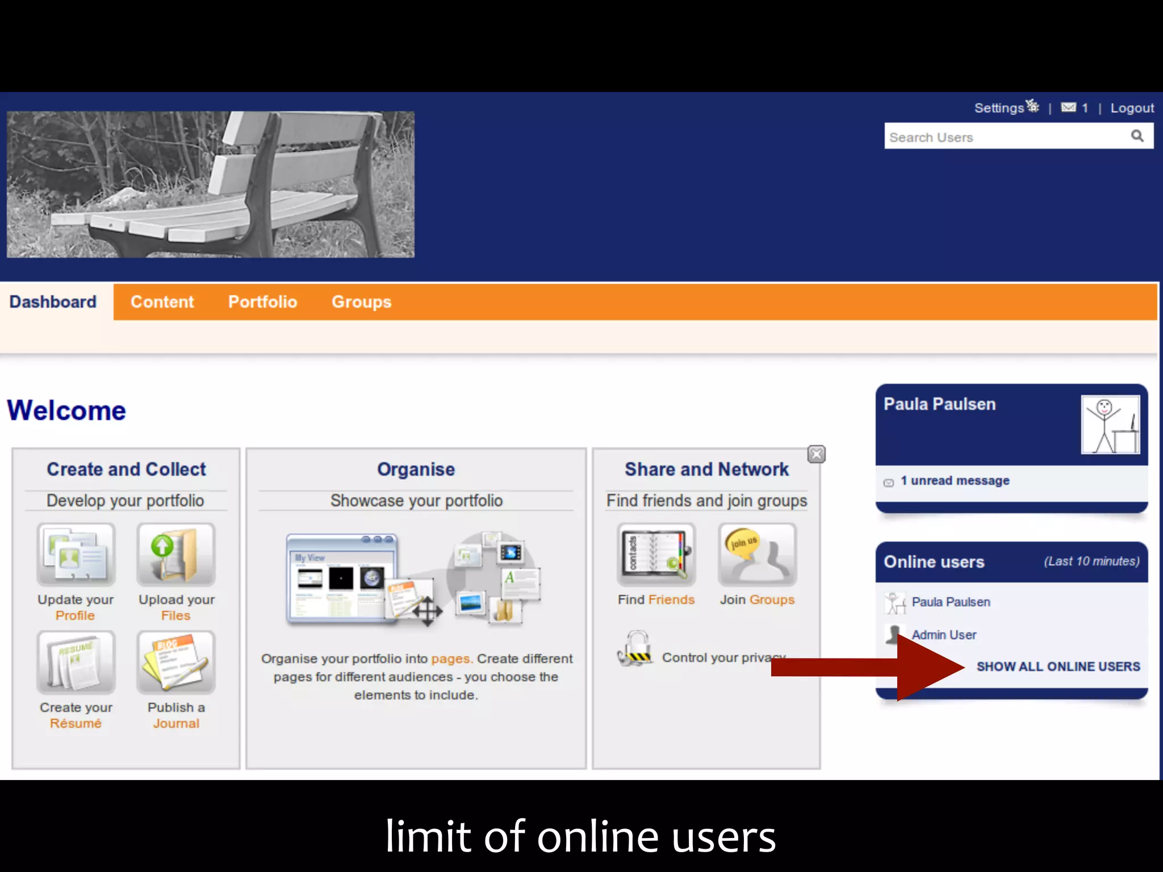Click Paula Paulsen's profile picture in sidebar
This screenshot has height=872, width=1163.
tap(1110, 425)
